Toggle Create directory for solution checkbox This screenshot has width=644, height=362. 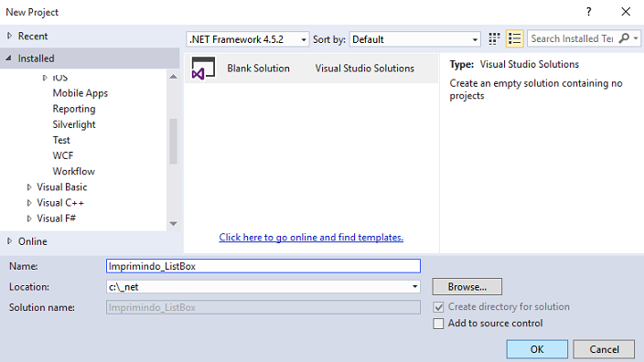pos(438,307)
